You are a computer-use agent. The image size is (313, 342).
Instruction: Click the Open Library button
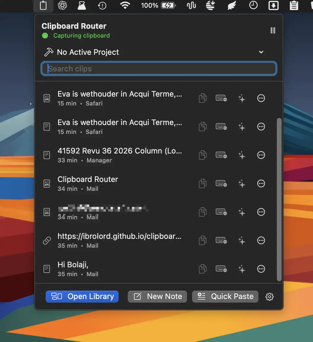[x=82, y=297]
